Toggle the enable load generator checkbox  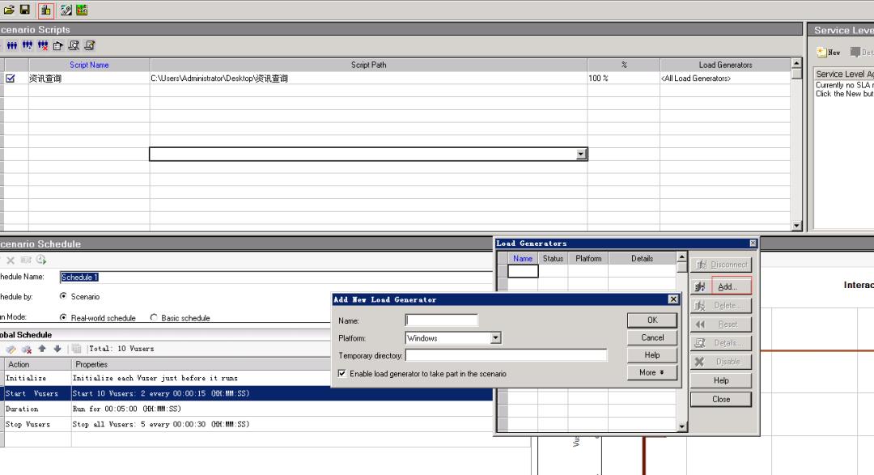pyautogui.click(x=344, y=373)
